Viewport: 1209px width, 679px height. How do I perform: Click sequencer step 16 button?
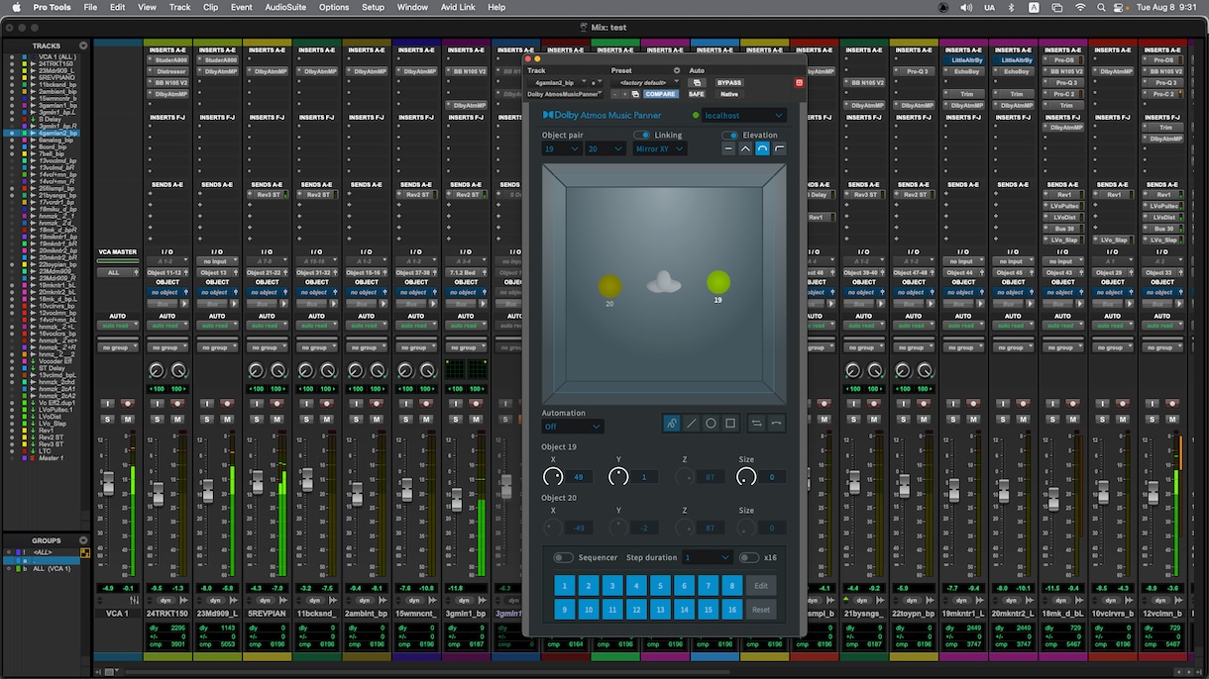[x=732, y=610]
